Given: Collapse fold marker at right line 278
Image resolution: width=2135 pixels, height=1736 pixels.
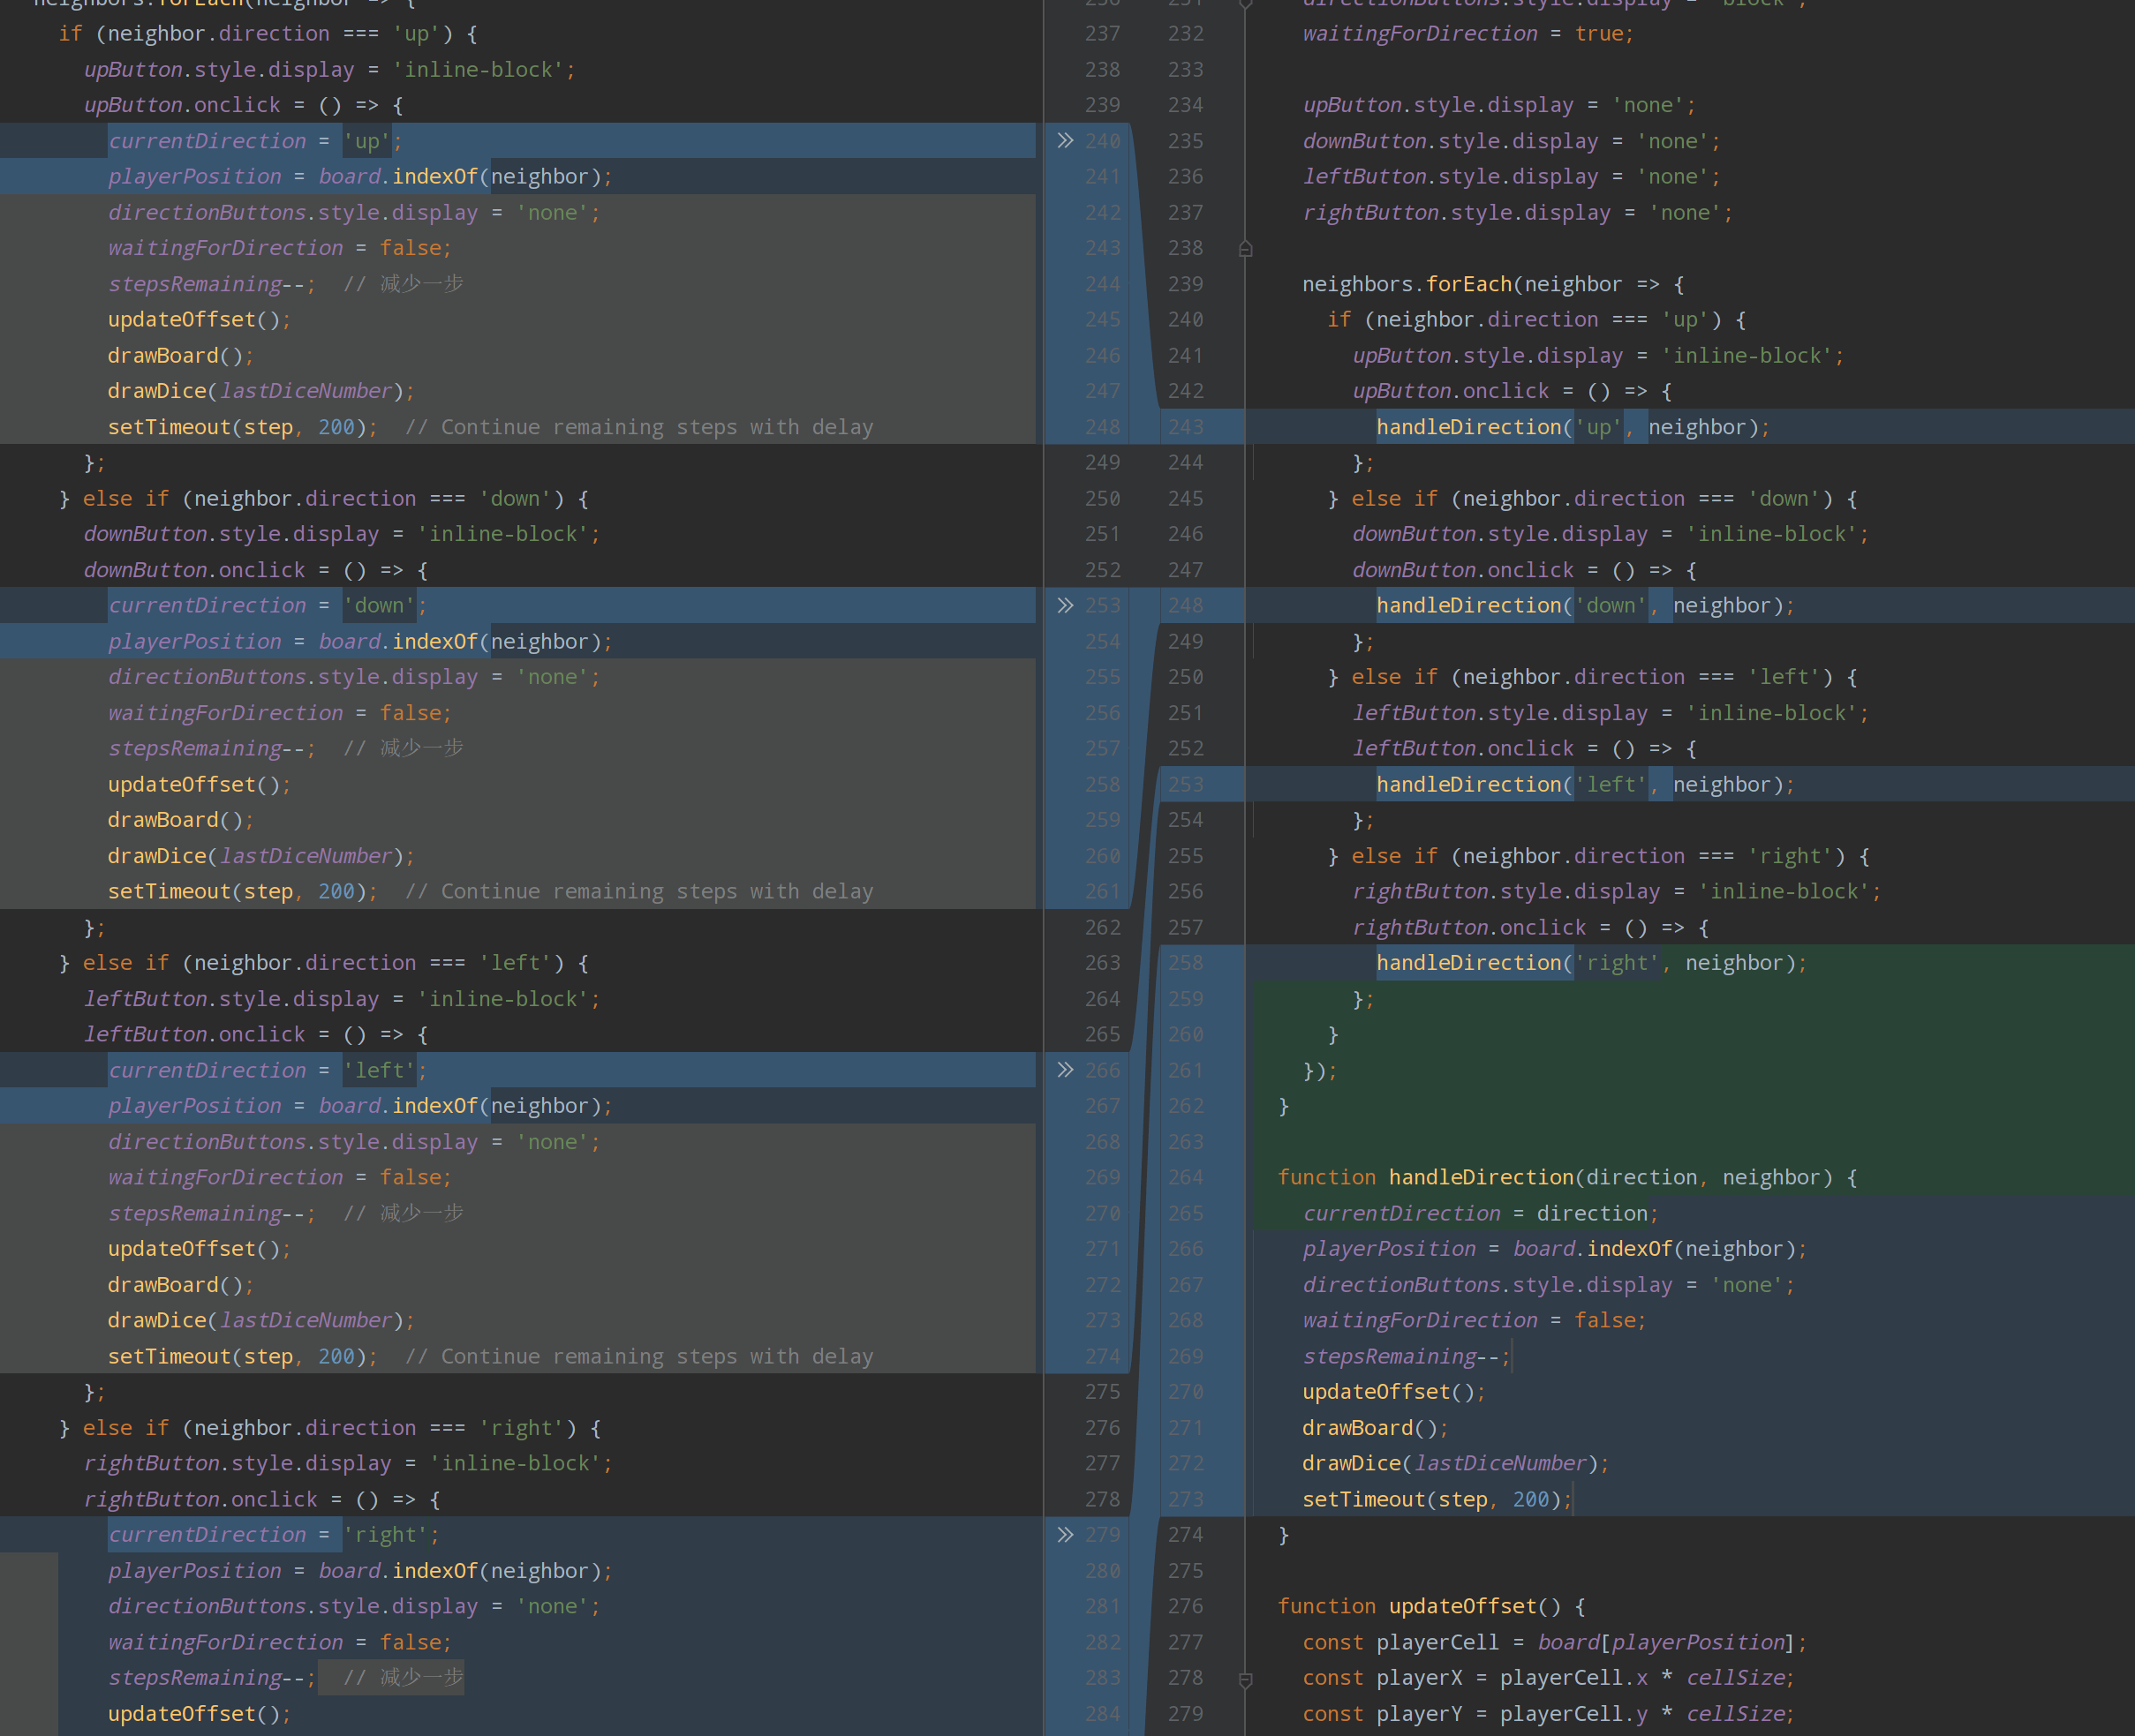Looking at the screenshot, I should coord(1246,1678).
